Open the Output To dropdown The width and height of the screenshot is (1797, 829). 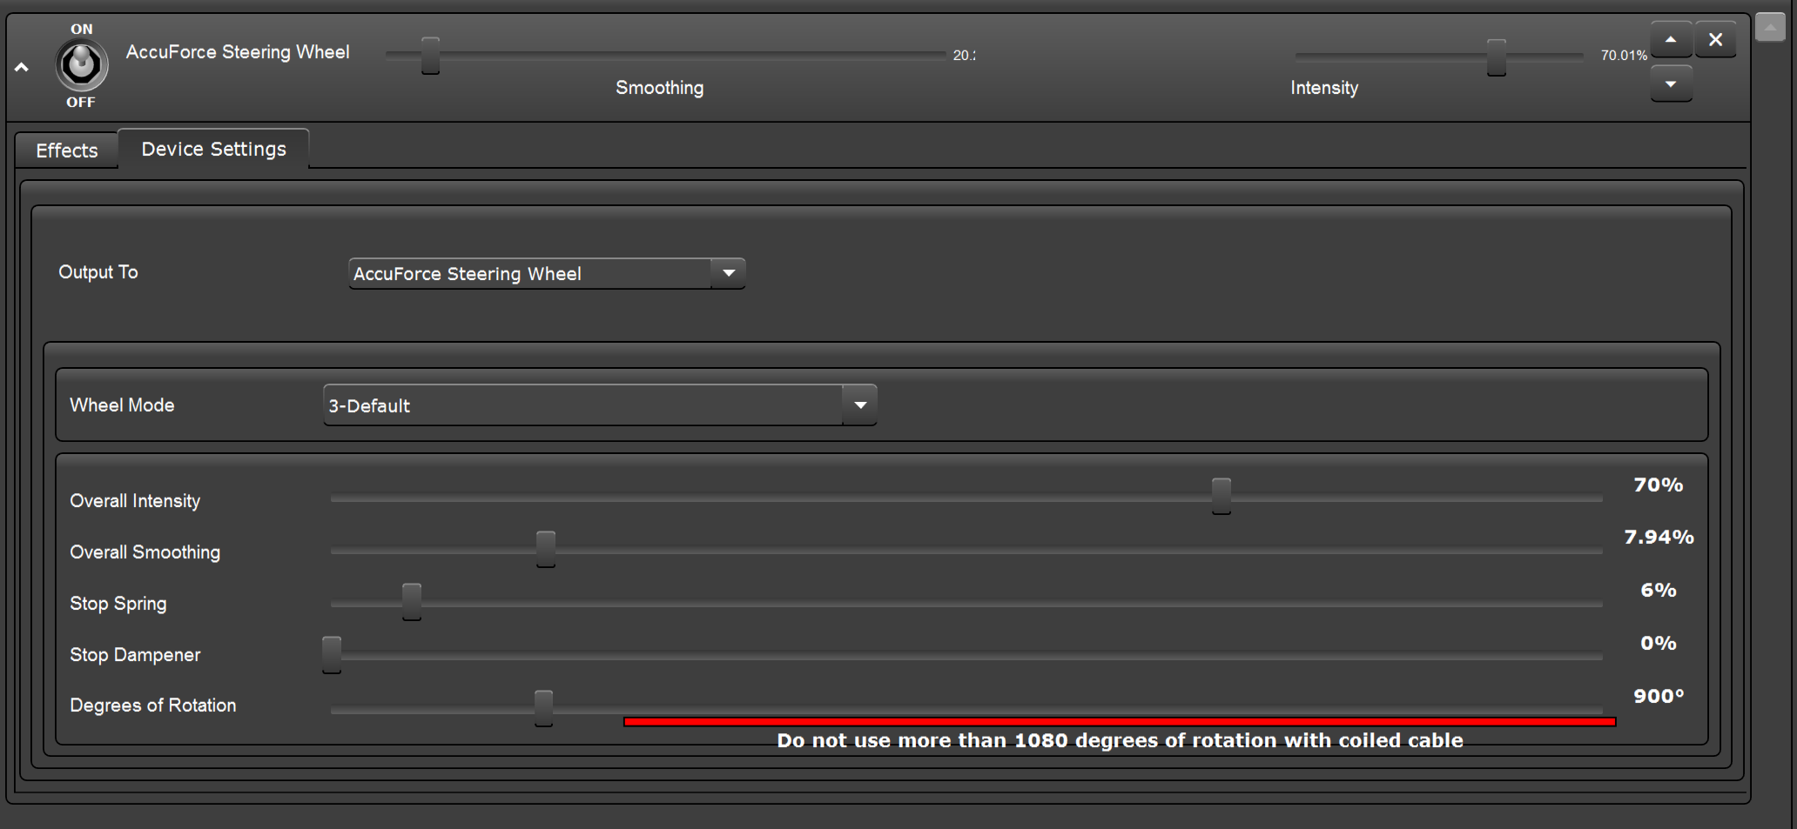click(547, 274)
